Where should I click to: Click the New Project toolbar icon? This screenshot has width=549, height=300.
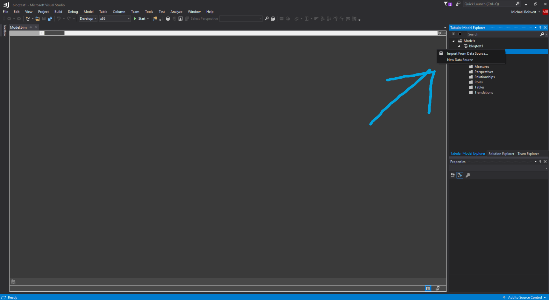click(x=28, y=19)
